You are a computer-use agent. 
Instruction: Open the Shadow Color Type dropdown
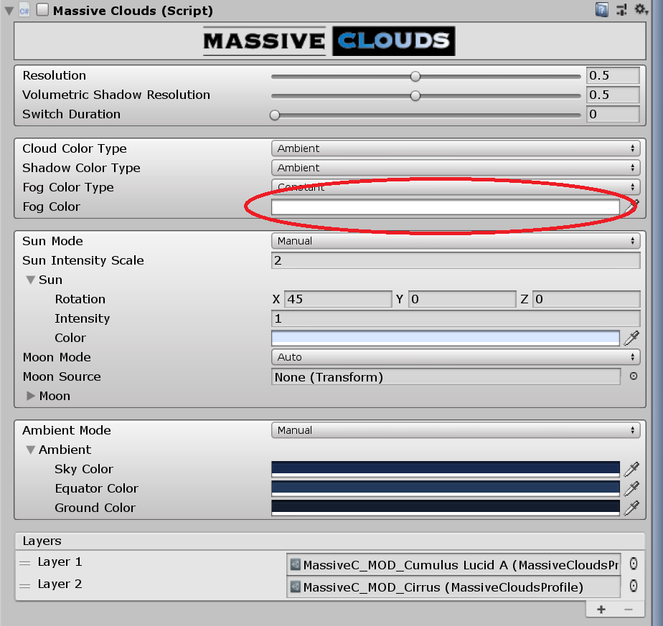(456, 168)
